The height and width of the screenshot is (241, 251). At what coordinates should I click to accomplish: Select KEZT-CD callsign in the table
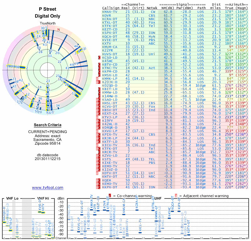[109, 29]
